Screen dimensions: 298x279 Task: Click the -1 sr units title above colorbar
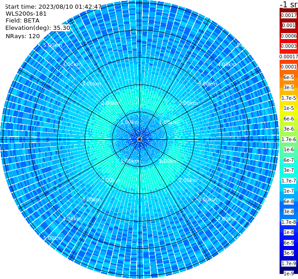[289, 4]
